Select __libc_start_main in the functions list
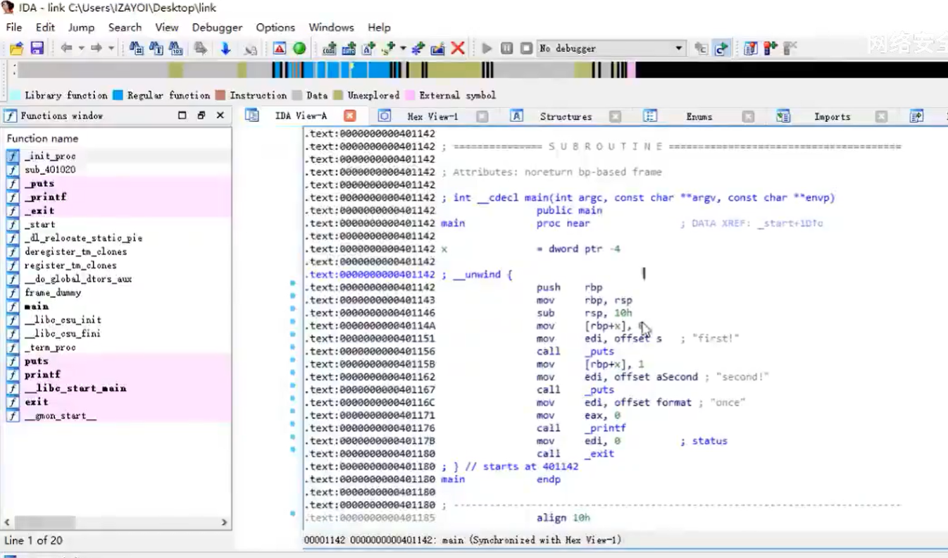The image size is (948, 558). [x=118, y=388]
